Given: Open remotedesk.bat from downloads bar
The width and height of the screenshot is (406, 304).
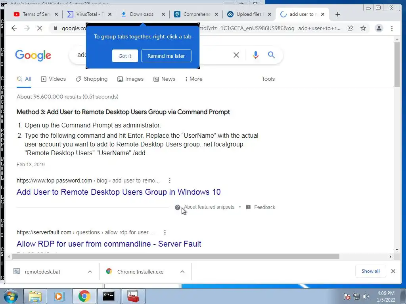Looking at the screenshot, I should click(42, 272).
